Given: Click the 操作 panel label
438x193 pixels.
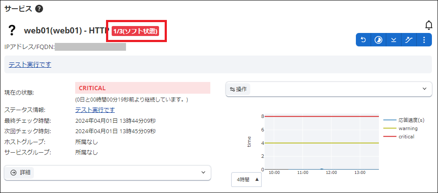Looking at the screenshot, I should pyautogui.click(x=239, y=89).
